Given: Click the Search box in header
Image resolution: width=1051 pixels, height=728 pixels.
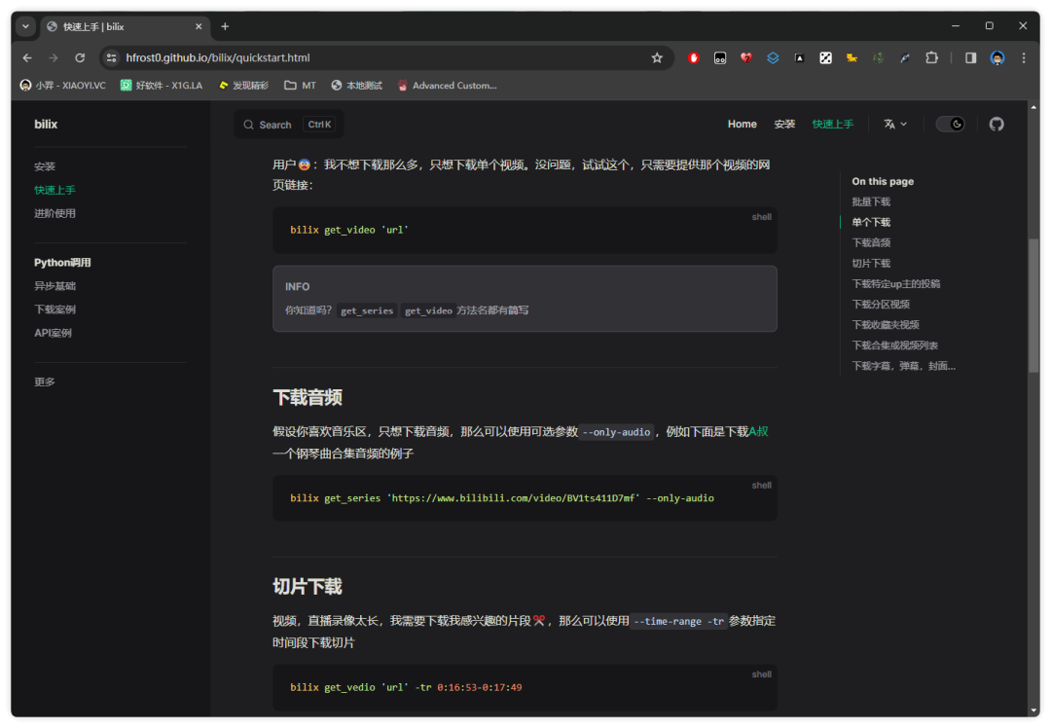Looking at the screenshot, I should [288, 125].
